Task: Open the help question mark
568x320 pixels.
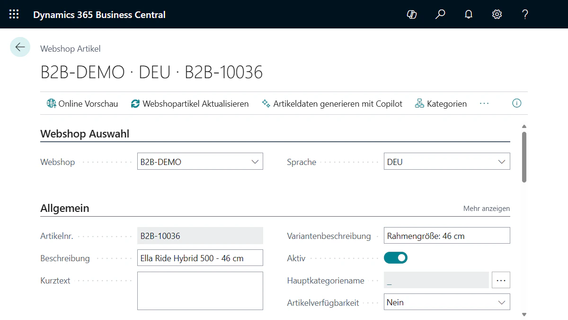Action: coord(525,14)
